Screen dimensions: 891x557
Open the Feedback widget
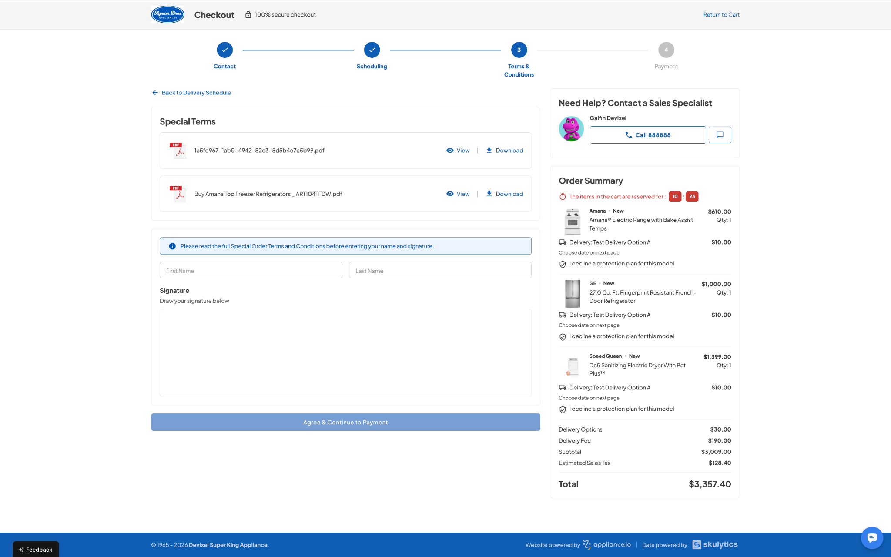(36, 549)
